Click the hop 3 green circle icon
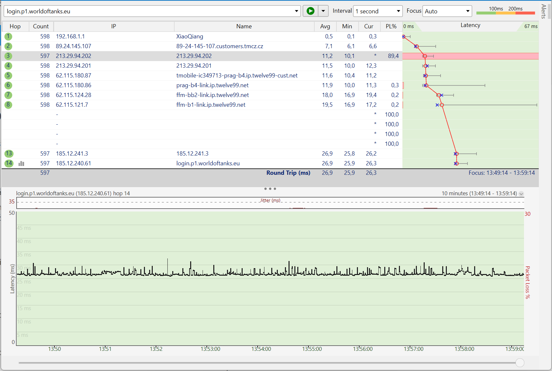 pyautogui.click(x=8, y=56)
